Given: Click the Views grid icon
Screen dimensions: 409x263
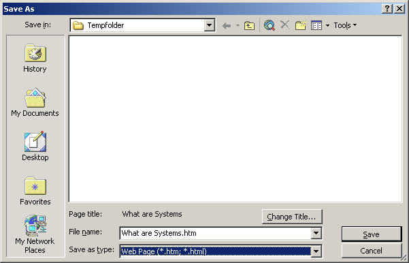Looking at the screenshot, I should point(316,25).
